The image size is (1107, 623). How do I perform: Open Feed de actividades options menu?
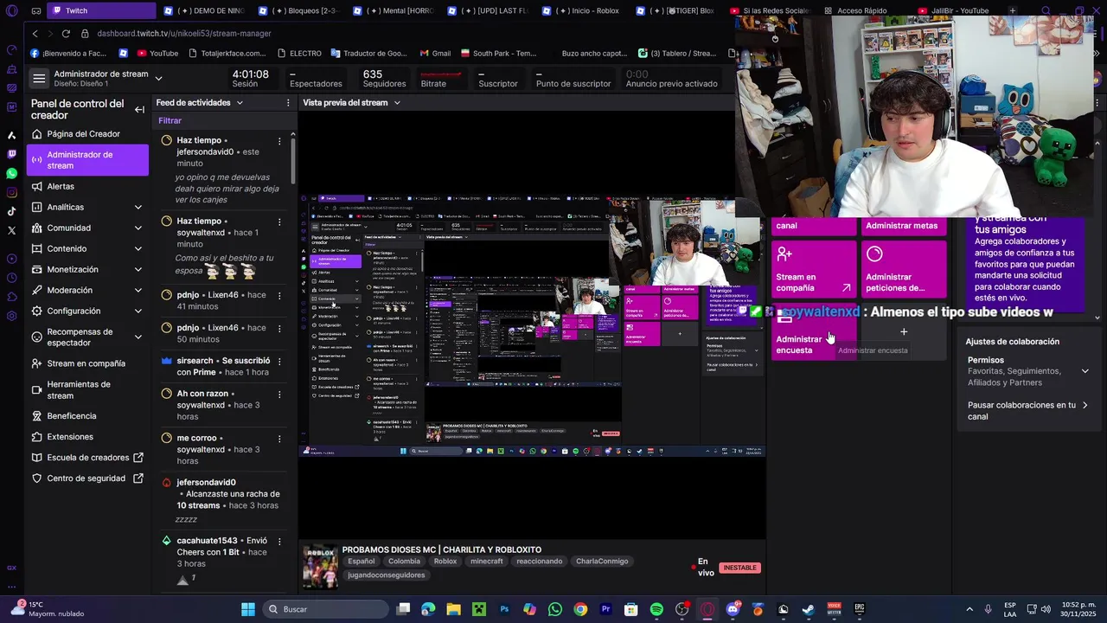(x=288, y=102)
